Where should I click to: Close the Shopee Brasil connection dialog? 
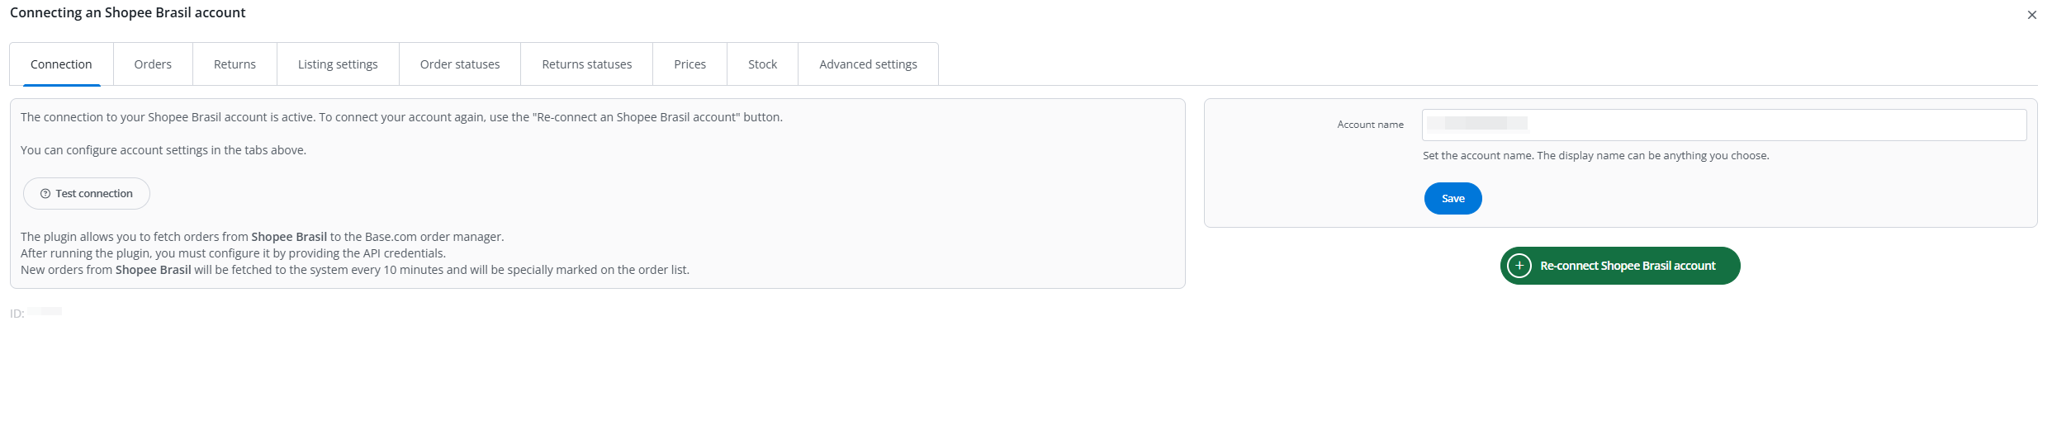point(2032,15)
